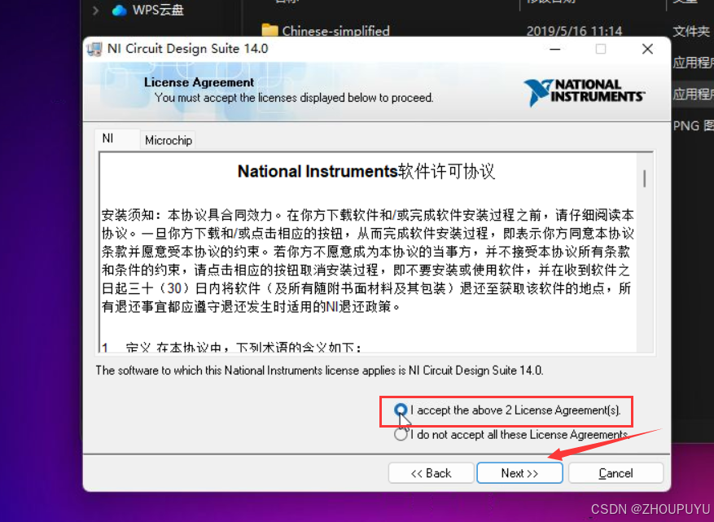The width and height of the screenshot is (714, 522).
Task: Click the Chinese-simplified folder name
Action: (x=335, y=31)
